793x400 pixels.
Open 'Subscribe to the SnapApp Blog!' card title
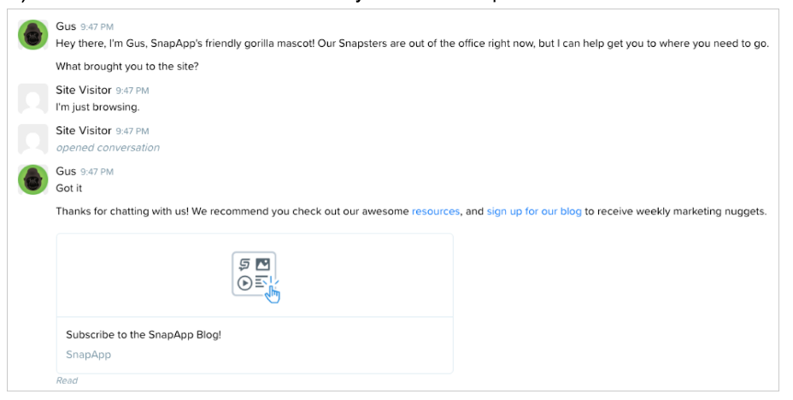click(144, 335)
